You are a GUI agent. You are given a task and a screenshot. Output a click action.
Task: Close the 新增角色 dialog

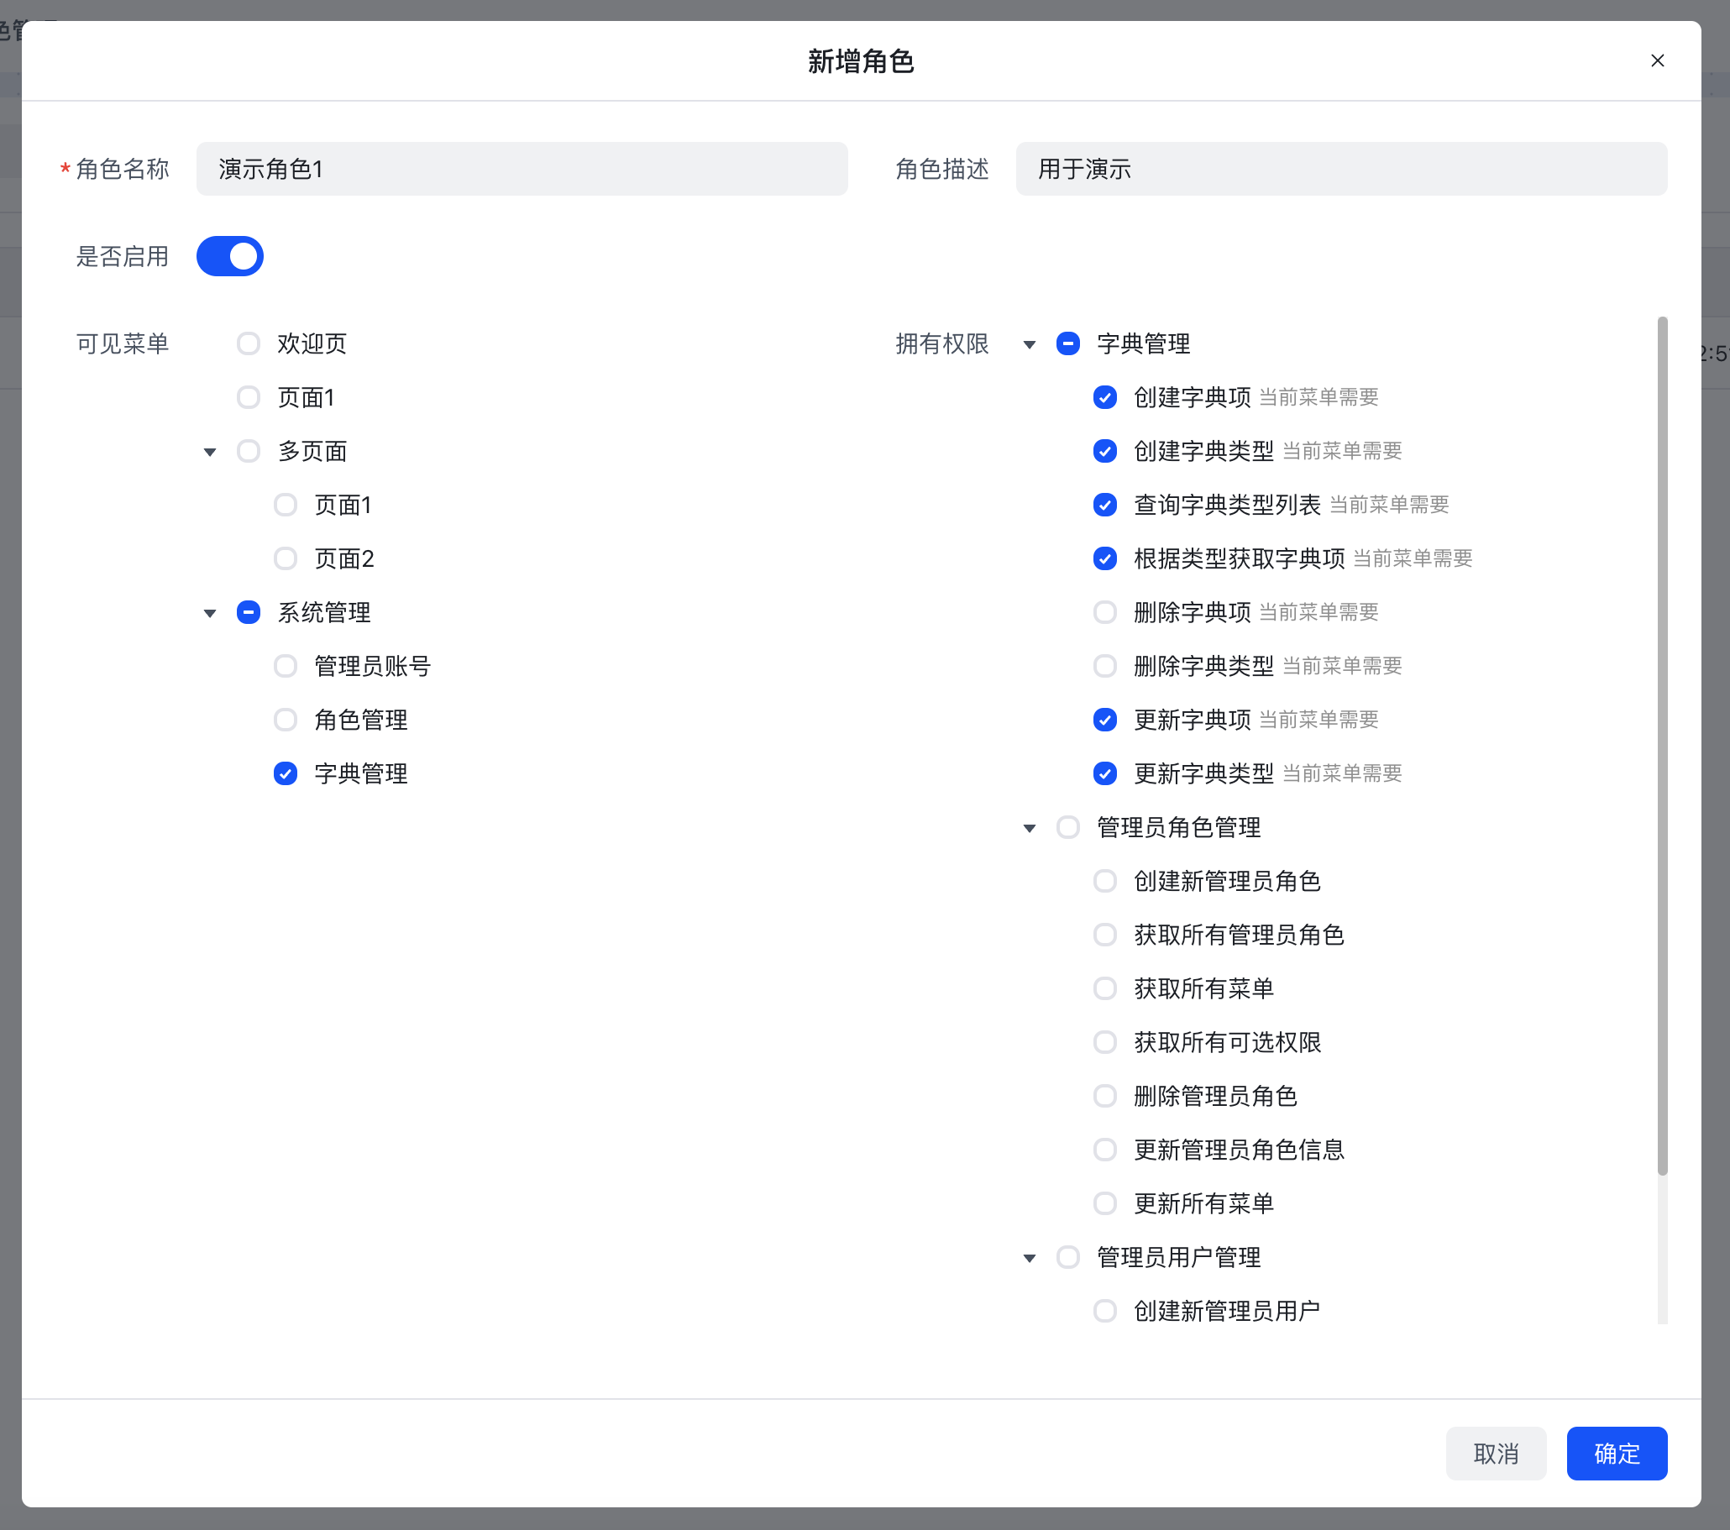point(1657,60)
